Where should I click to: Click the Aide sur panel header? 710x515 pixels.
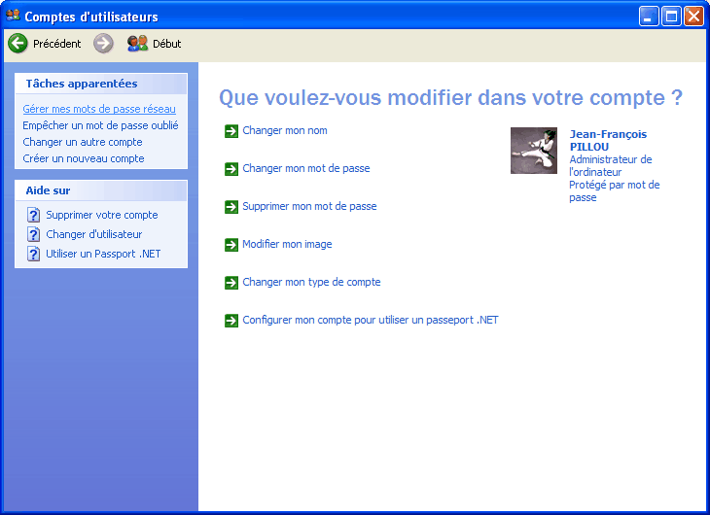pyautogui.click(x=101, y=190)
